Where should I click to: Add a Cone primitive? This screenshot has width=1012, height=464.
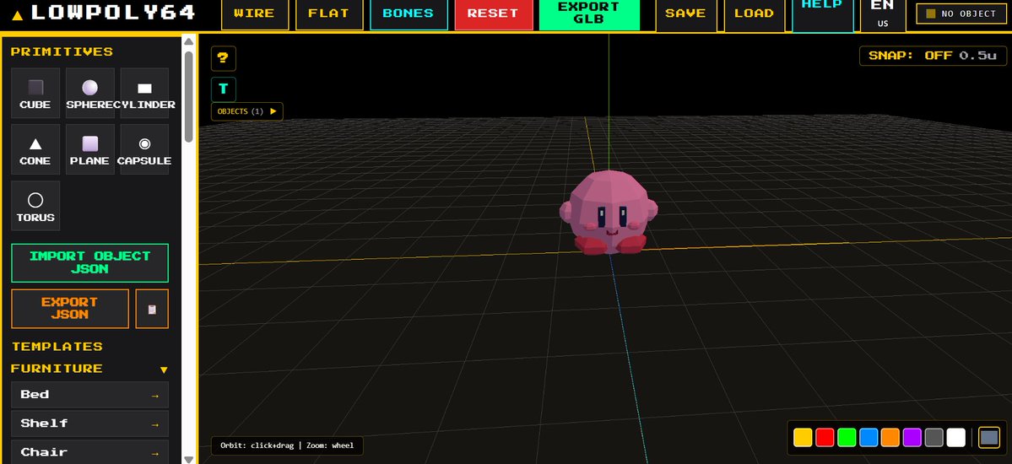tap(35, 149)
